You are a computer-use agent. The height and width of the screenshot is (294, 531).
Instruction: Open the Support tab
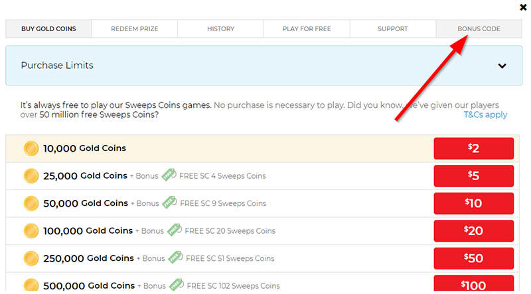392,29
